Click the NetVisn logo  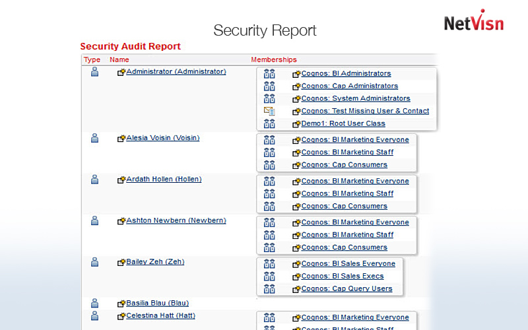474,21
